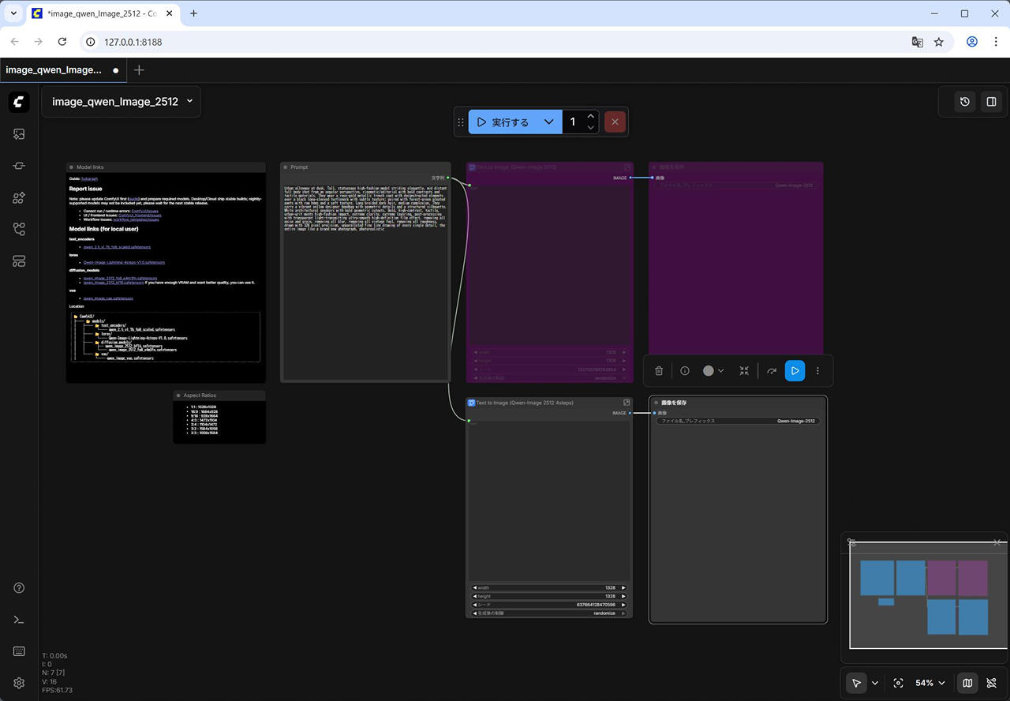Toggle link visibility in the canvas toolbar

click(992, 683)
